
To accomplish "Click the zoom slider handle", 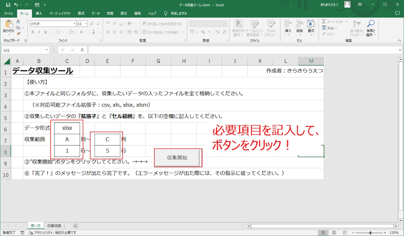I will [x=371, y=233].
